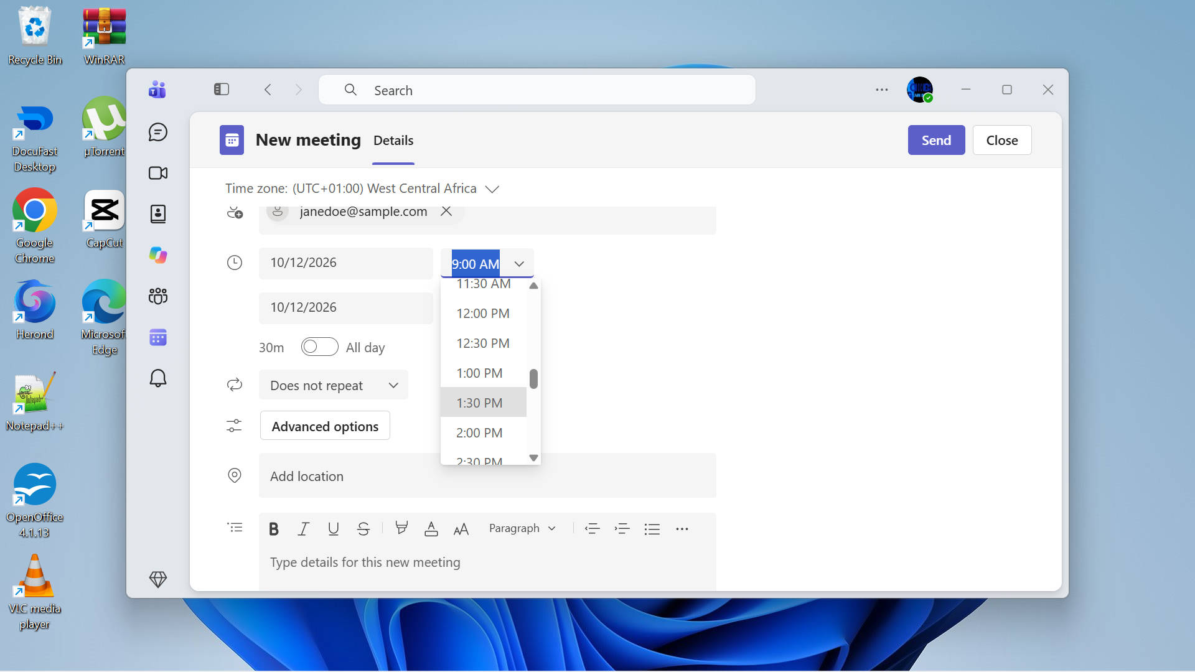Apply Strikethrough formatting
Image resolution: width=1195 pixels, height=672 pixels.
363,529
